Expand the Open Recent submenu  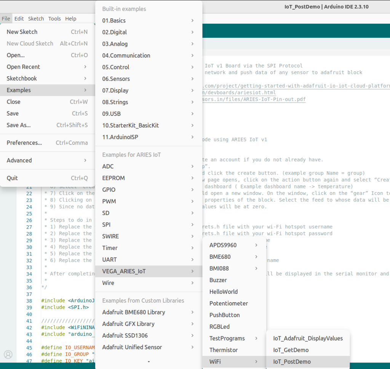click(47, 67)
